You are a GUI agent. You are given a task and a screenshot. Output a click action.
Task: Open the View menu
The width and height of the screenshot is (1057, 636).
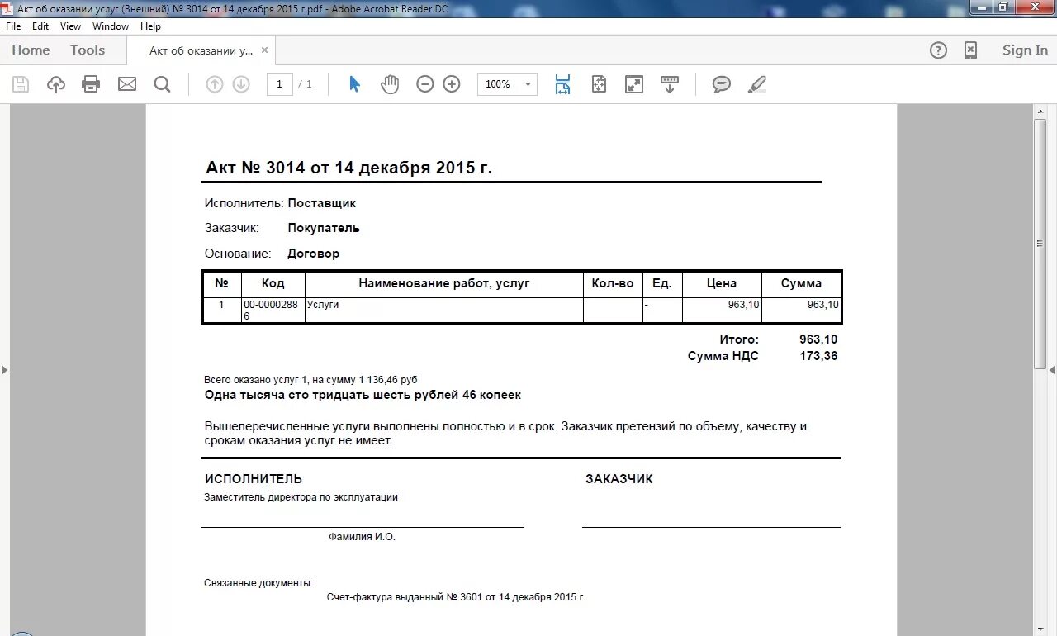pyautogui.click(x=70, y=26)
